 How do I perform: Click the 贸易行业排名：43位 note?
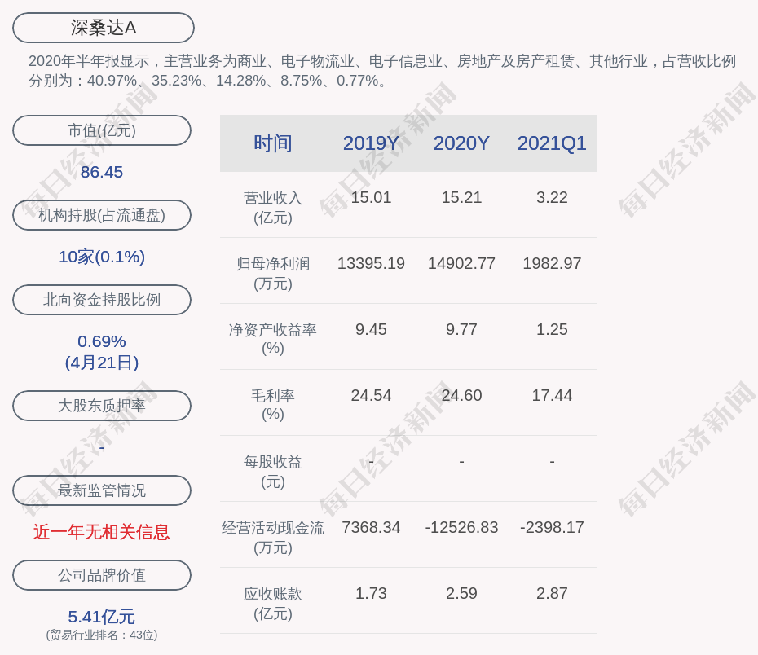pos(102,635)
